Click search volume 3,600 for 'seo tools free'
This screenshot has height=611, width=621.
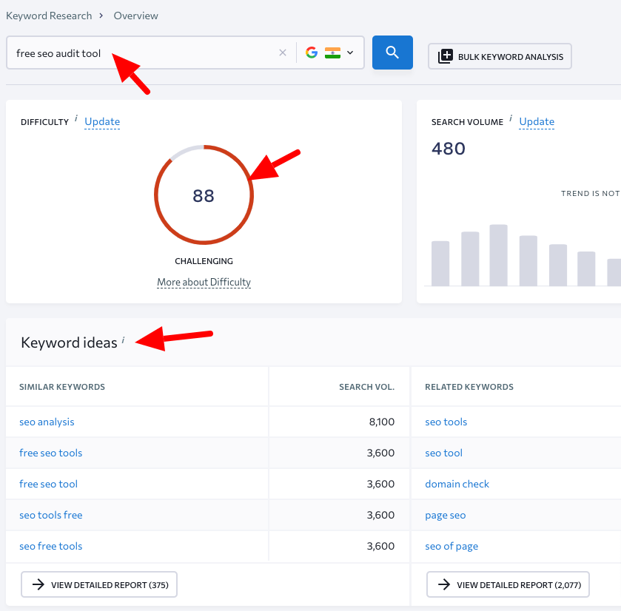point(380,515)
